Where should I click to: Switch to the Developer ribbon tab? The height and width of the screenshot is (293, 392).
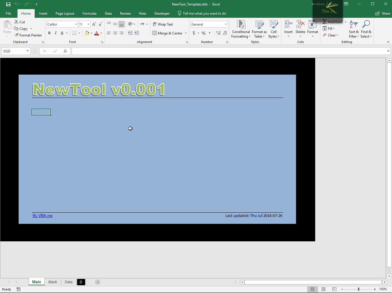162,13
